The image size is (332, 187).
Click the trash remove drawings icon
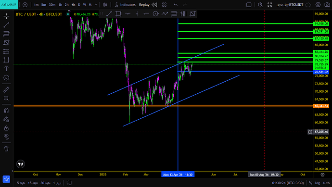point(6,149)
